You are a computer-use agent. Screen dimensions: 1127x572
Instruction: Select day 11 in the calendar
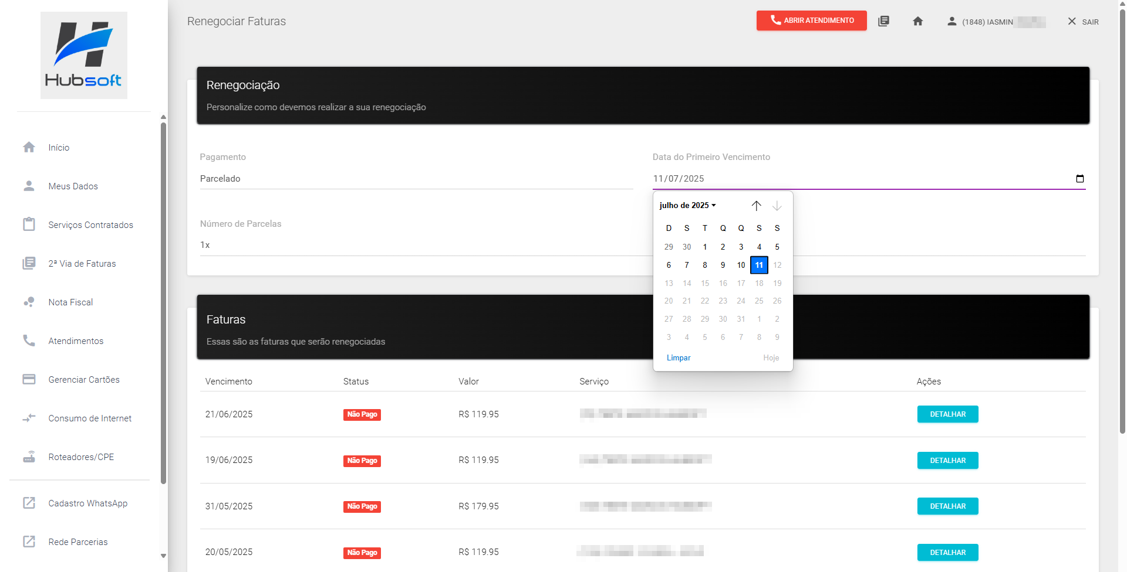click(x=759, y=265)
